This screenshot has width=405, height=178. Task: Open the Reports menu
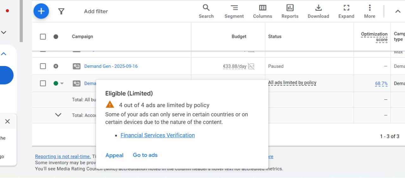click(x=290, y=11)
